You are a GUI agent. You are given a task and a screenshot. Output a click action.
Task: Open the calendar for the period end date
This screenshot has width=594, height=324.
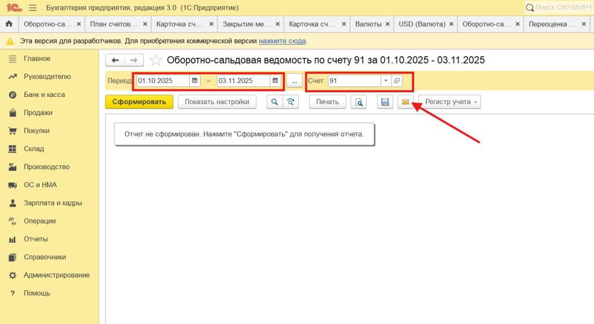coord(275,81)
